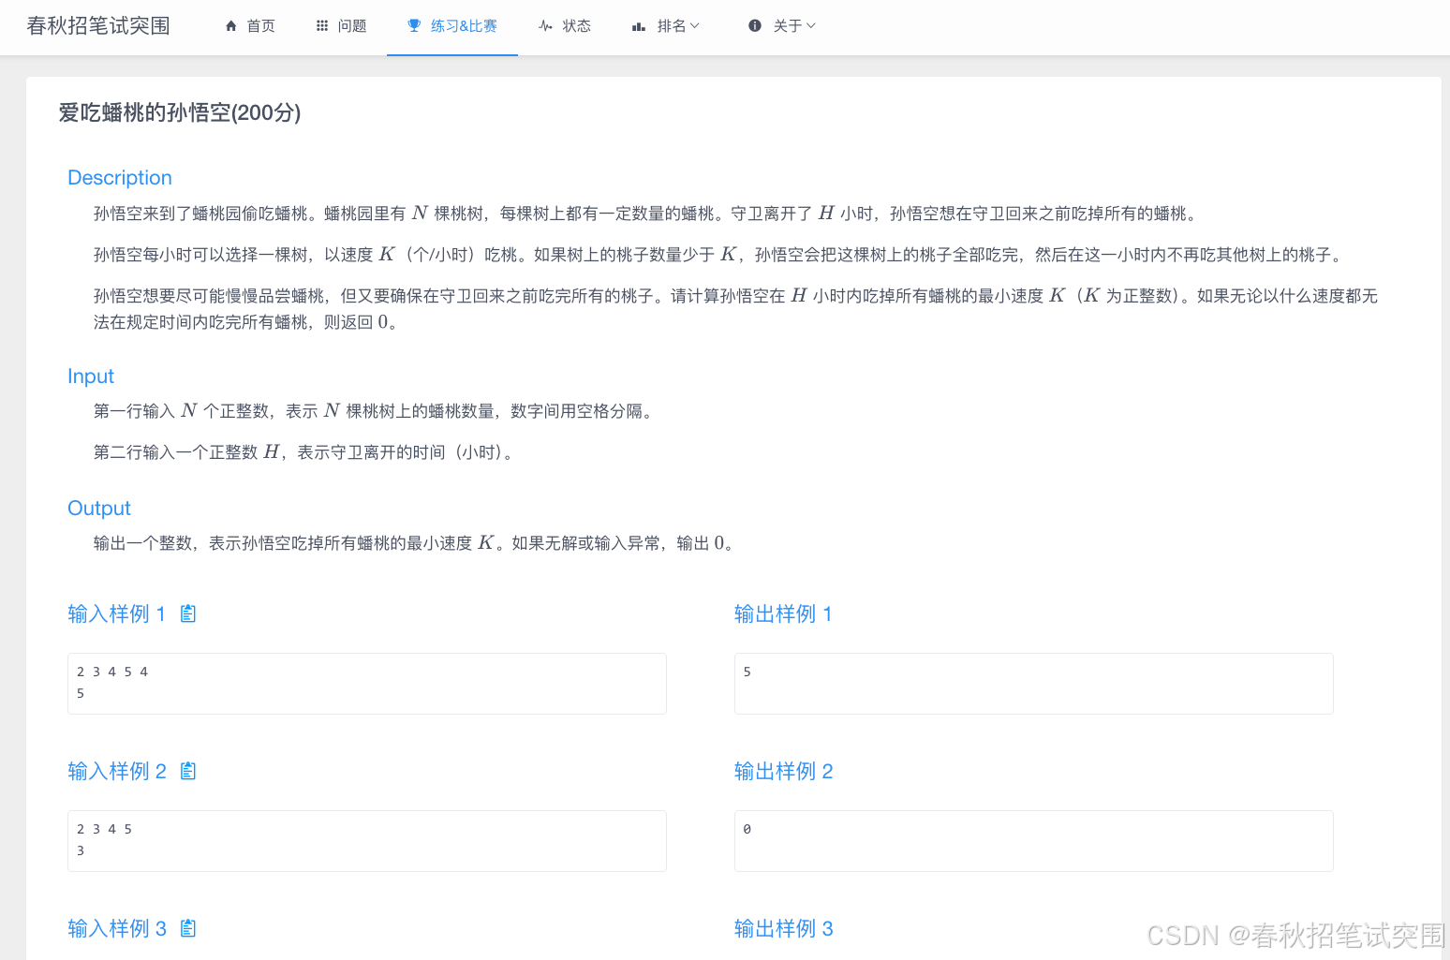Select the sample input box containing 2 3 4 5 4
Screen dimensions: 1450x960
pos(366,684)
